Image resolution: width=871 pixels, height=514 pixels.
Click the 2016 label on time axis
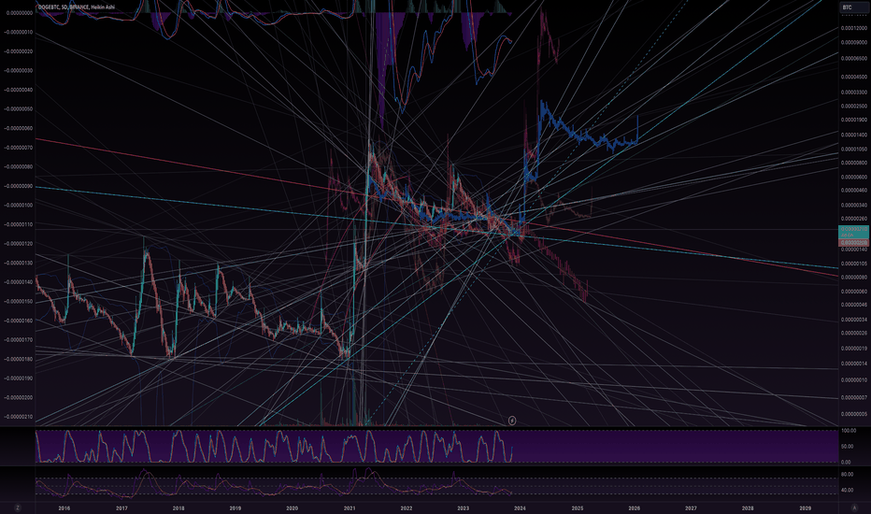point(64,507)
